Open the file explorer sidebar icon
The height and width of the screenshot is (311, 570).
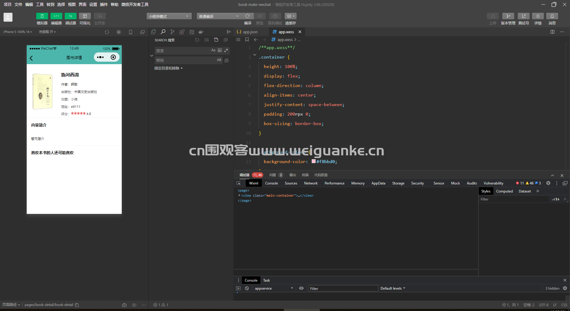coord(153,32)
